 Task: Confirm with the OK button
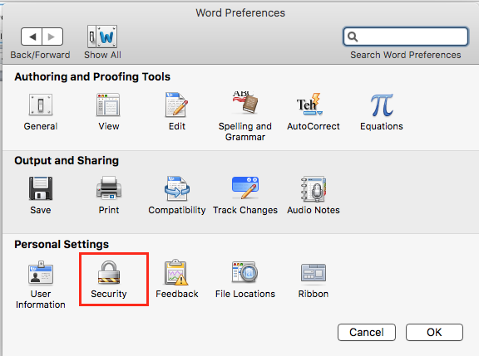pos(434,332)
